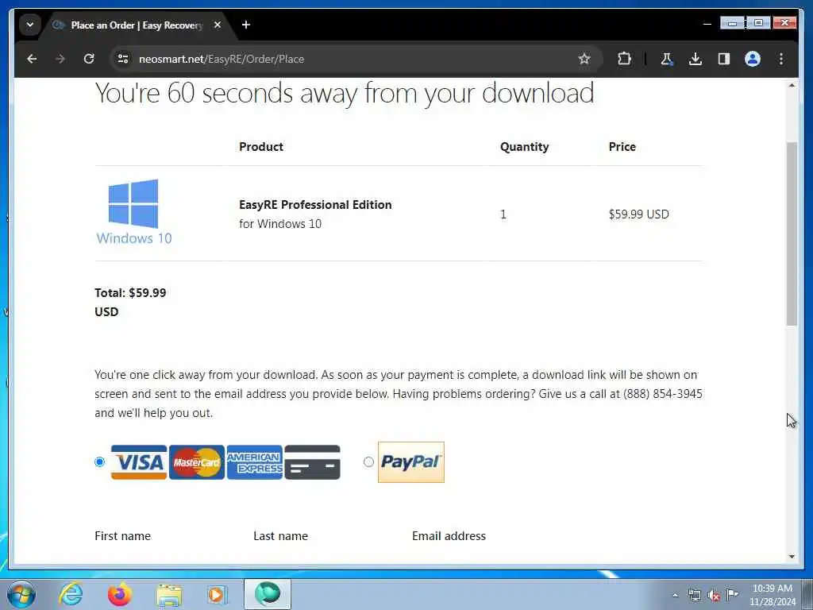Click the Total: $59.99 USD text
Image resolution: width=813 pixels, height=610 pixels.
click(x=131, y=303)
